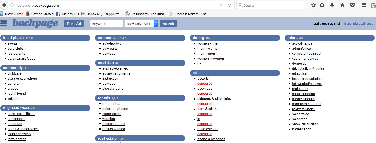Open the volunteers link
This screenshot has width=376, height=143.
tap(15, 99)
